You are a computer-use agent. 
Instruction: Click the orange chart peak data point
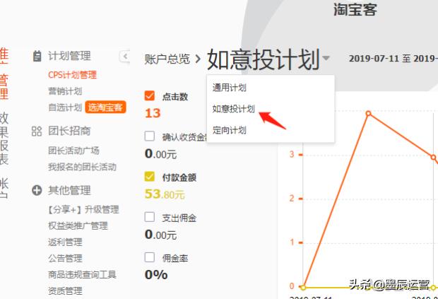click(x=369, y=113)
